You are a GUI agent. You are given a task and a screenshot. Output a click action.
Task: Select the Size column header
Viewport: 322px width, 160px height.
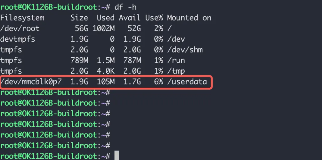[79, 18]
